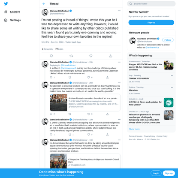Go back using the Thread arrow
This screenshot has height=178, width=178.
coord(44,4)
